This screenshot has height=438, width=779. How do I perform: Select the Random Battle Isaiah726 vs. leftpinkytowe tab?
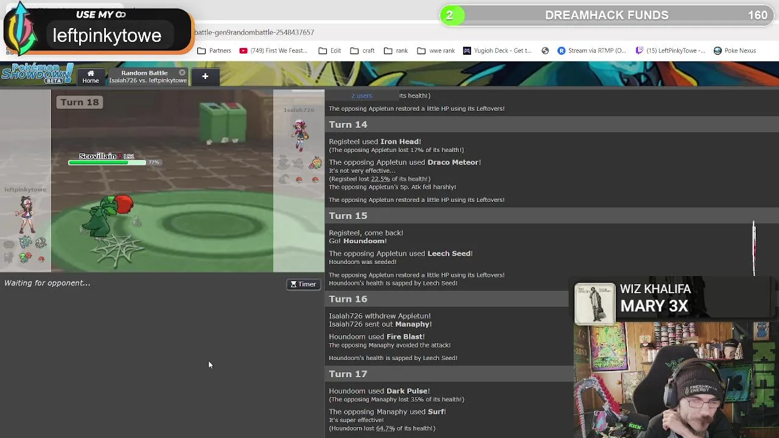pyautogui.click(x=147, y=77)
